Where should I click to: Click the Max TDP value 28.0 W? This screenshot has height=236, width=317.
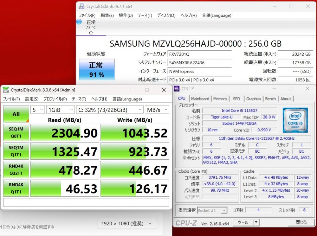pyautogui.click(x=269, y=117)
